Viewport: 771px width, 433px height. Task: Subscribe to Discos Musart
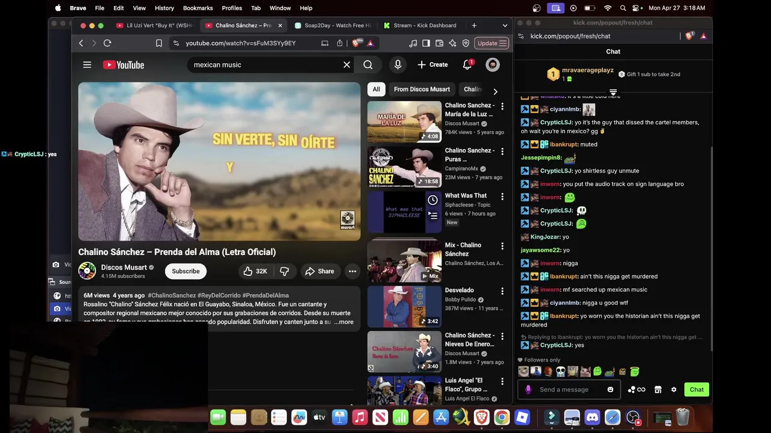(x=186, y=271)
